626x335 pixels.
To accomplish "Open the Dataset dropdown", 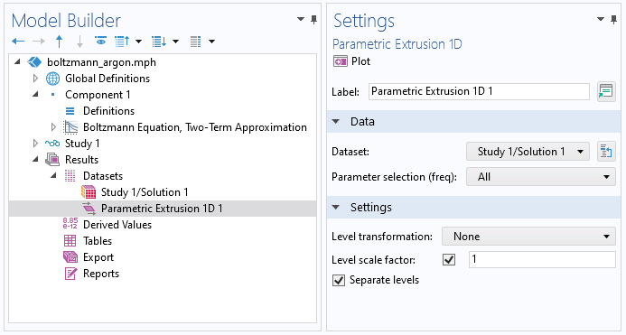I will 528,152.
